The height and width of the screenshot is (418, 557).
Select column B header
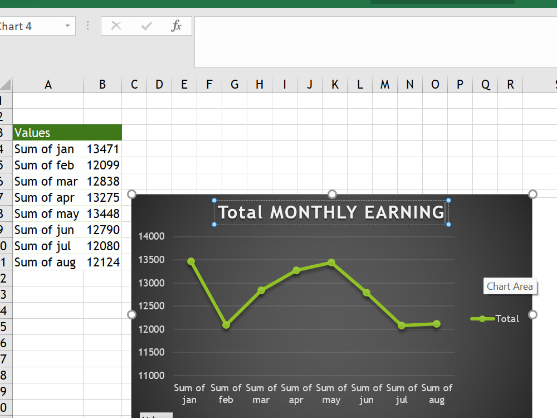102,84
